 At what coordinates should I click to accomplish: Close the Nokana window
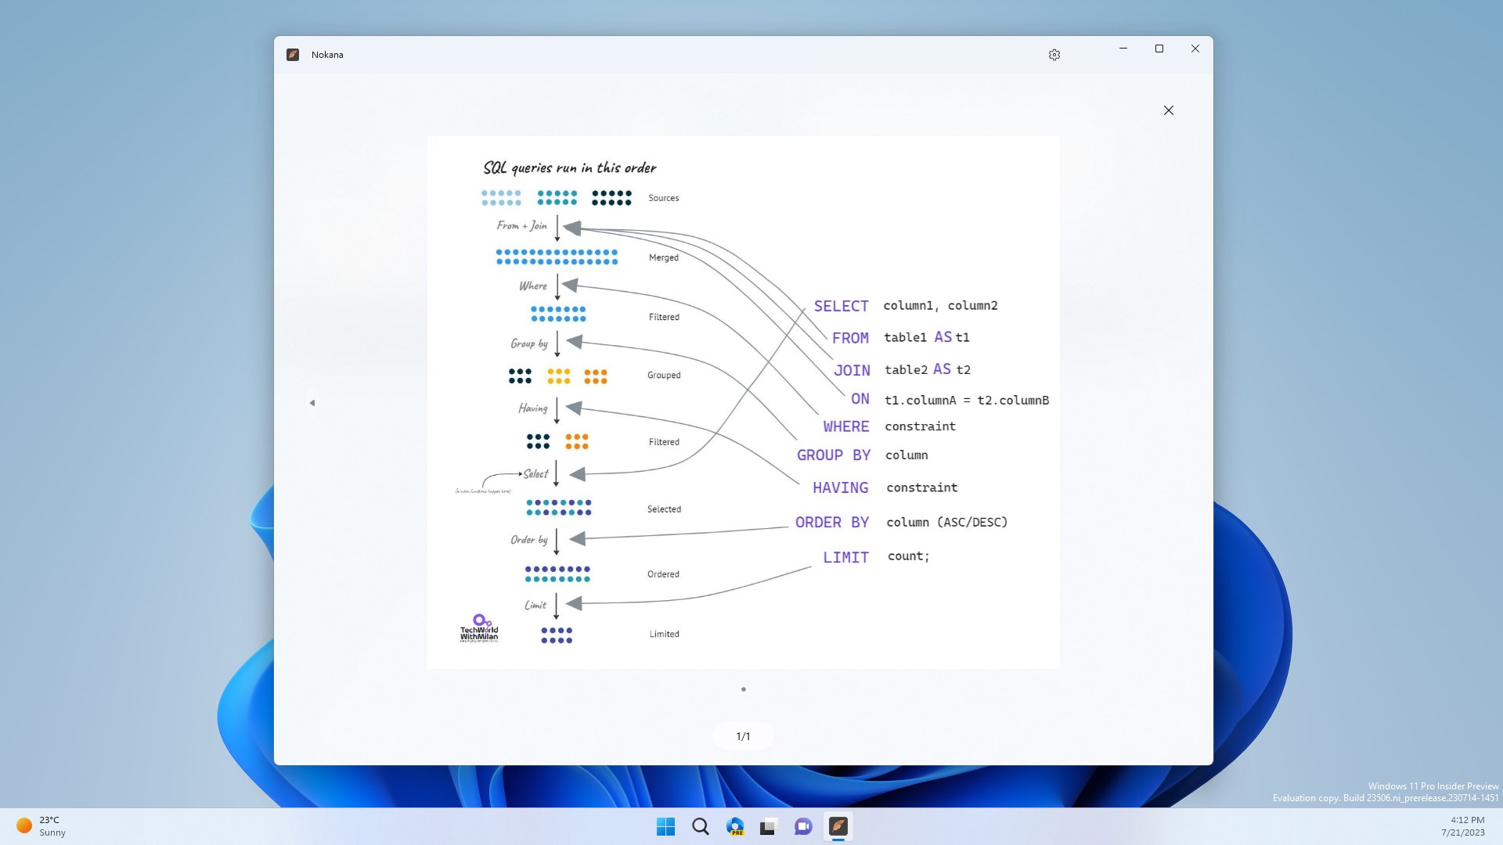pyautogui.click(x=1195, y=49)
